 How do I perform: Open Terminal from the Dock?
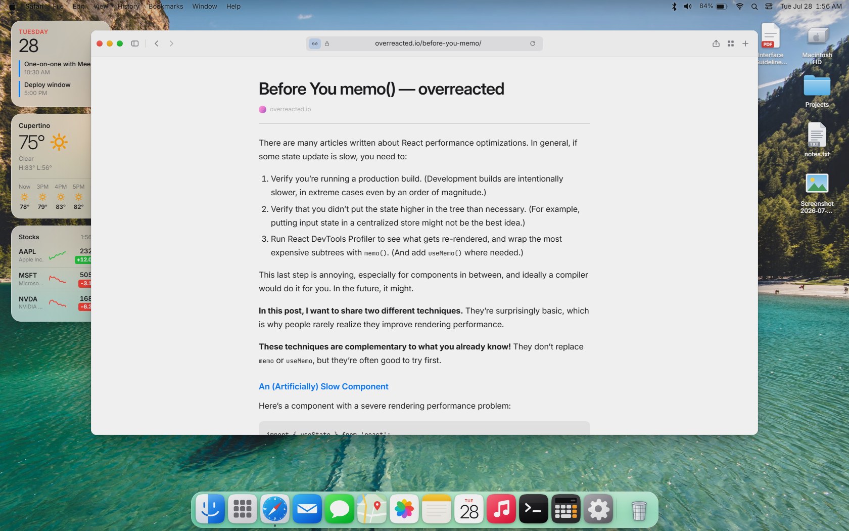(x=534, y=509)
